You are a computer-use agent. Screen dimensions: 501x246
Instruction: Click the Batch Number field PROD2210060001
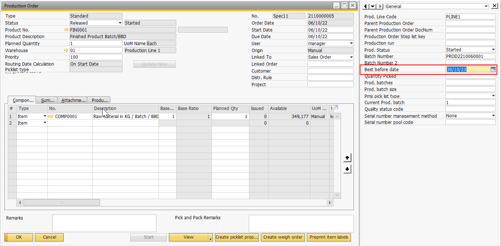(470, 56)
